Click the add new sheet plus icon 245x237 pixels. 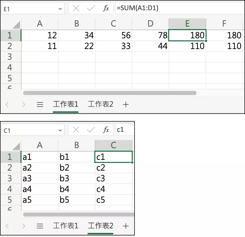tap(125, 104)
